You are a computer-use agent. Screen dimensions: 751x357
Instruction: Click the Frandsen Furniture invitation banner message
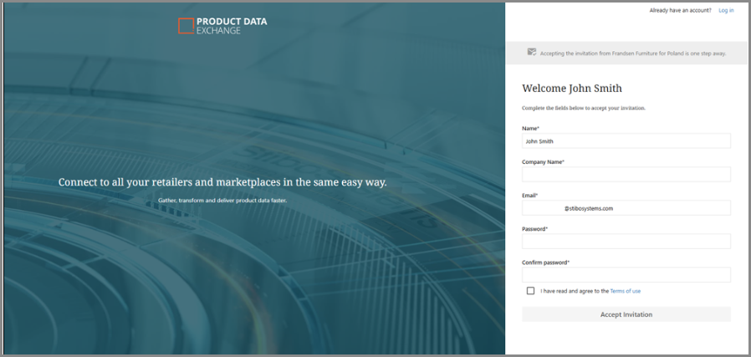tap(632, 53)
